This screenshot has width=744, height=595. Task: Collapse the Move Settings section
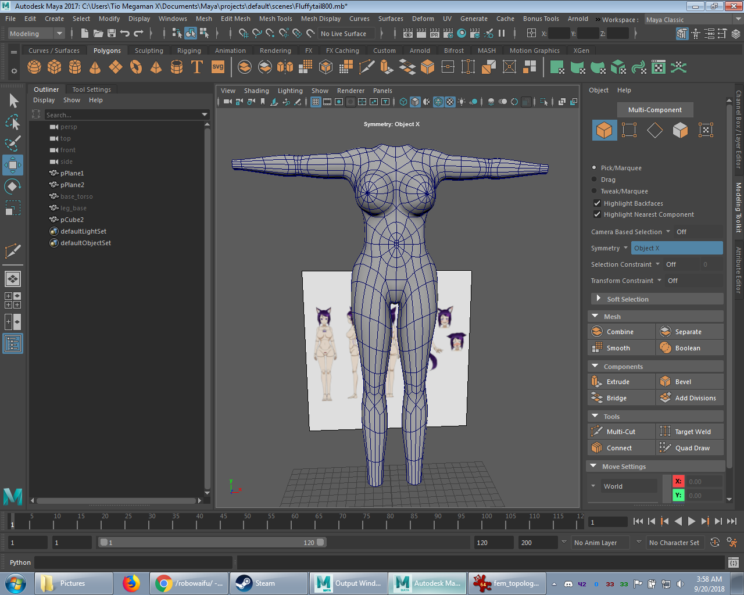coord(656,467)
